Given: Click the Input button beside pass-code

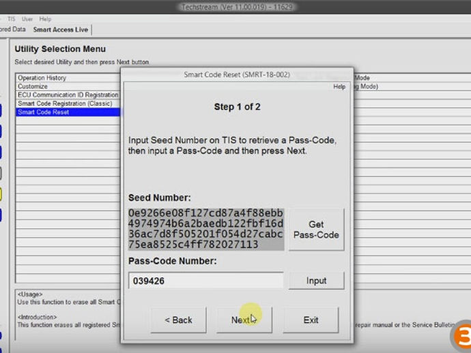Looking at the screenshot, I should click(x=316, y=281).
